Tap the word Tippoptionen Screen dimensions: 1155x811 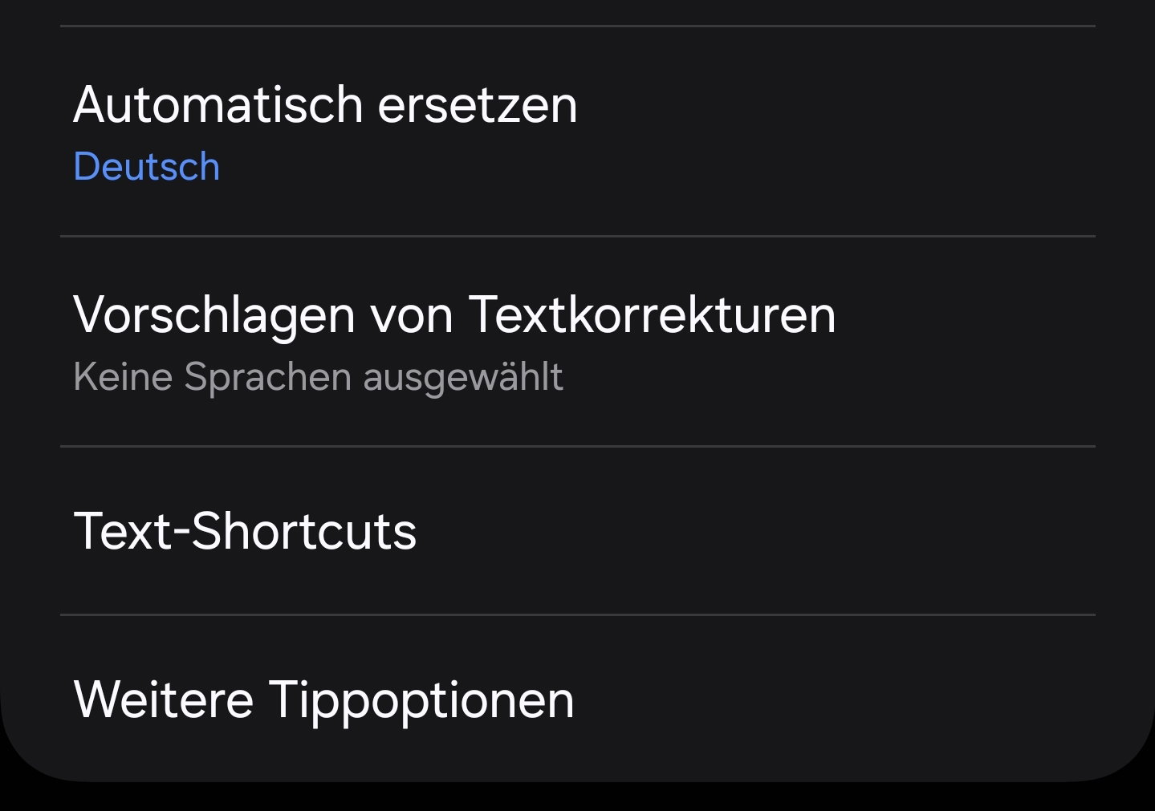point(421,700)
